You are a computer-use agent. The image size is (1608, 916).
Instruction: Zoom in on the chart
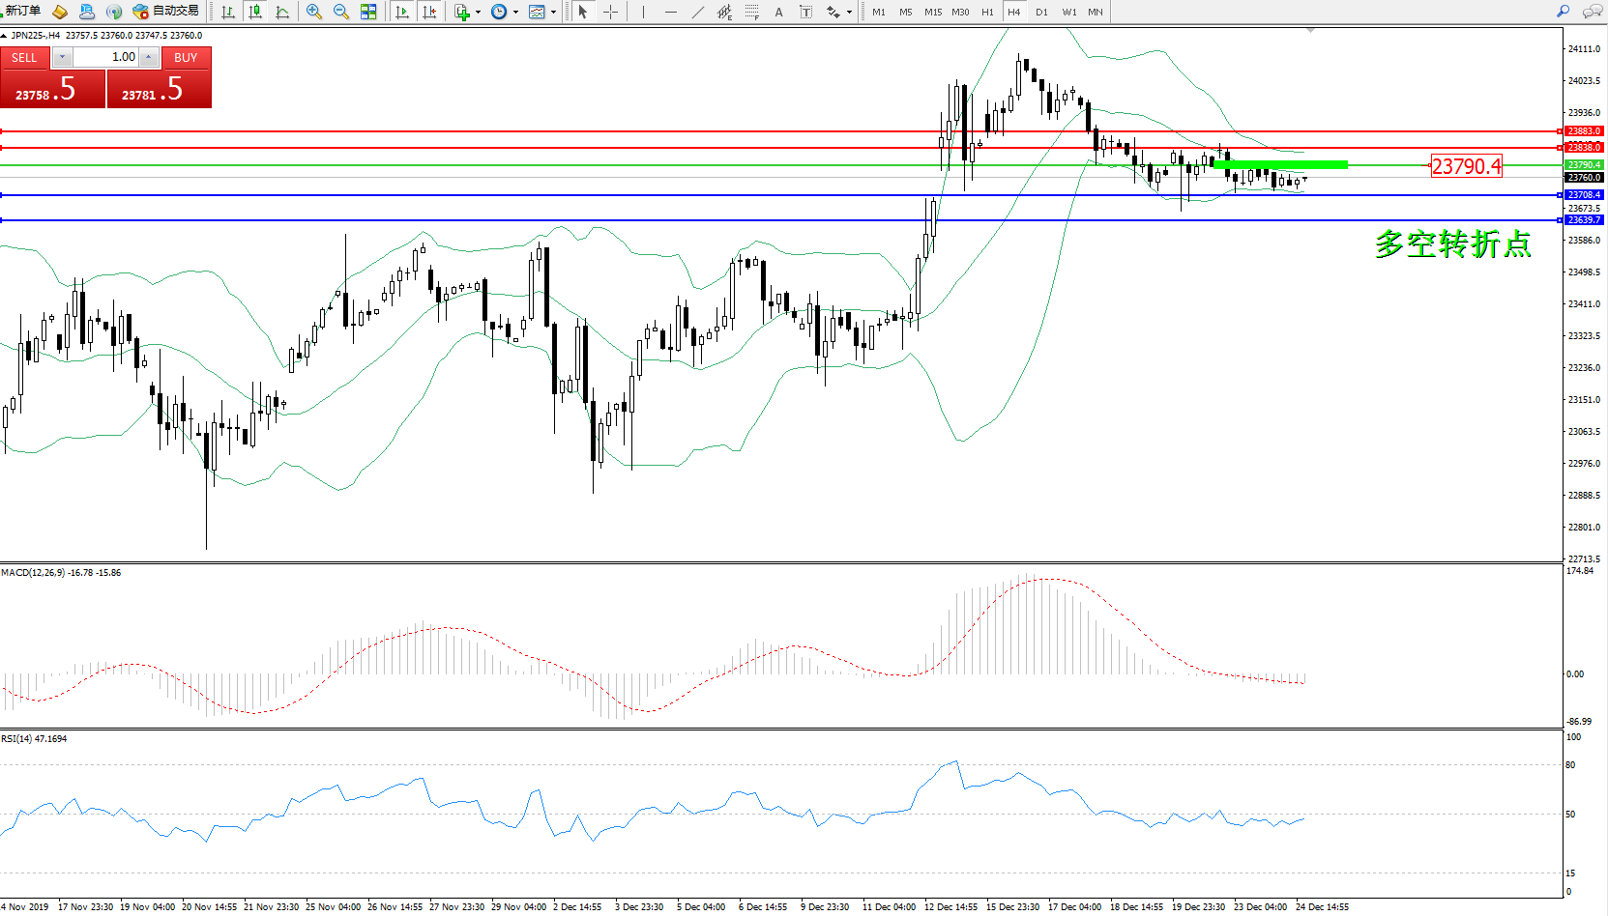[314, 12]
